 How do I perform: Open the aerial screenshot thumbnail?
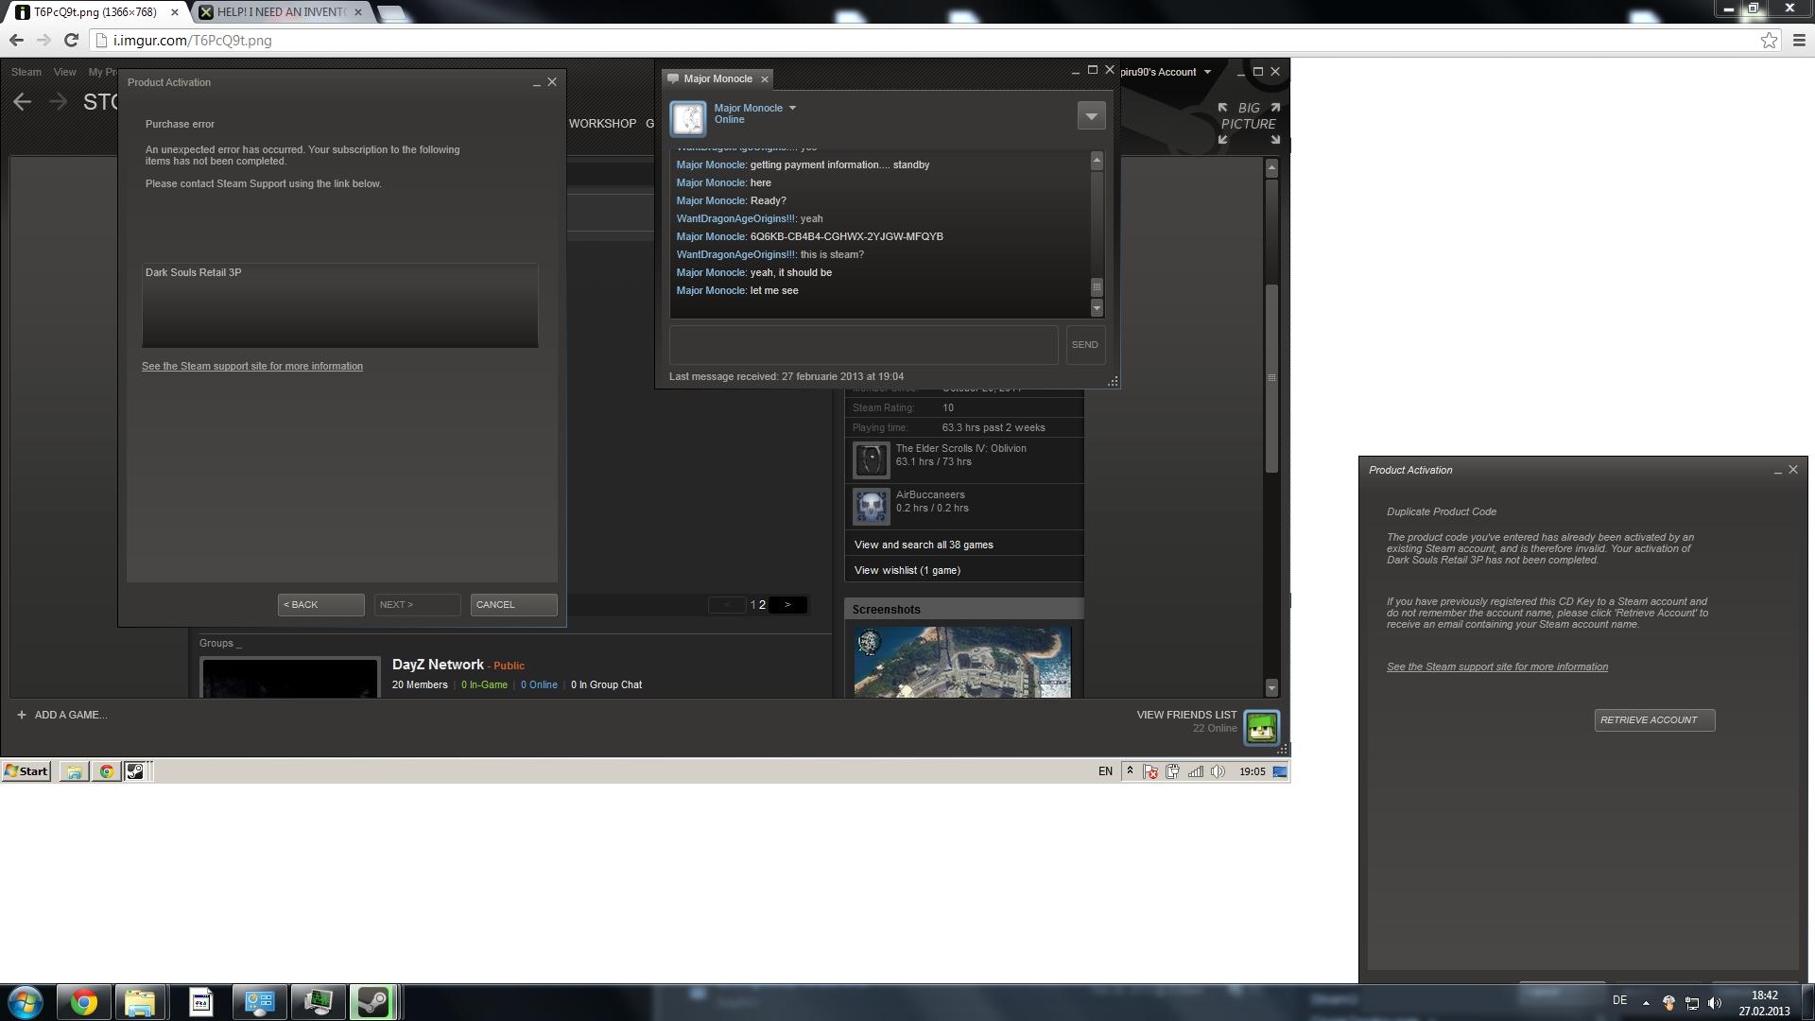coord(962,662)
